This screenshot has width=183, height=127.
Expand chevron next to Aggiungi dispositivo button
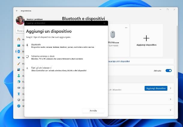coord(170,88)
